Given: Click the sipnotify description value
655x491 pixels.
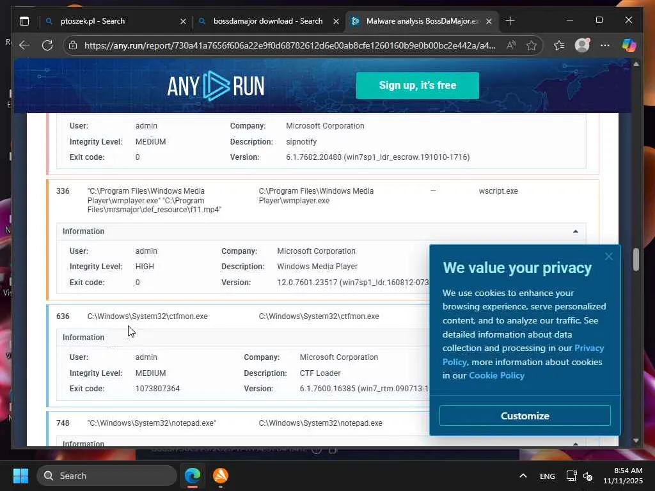Looking at the screenshot, I should click(301, 142).
